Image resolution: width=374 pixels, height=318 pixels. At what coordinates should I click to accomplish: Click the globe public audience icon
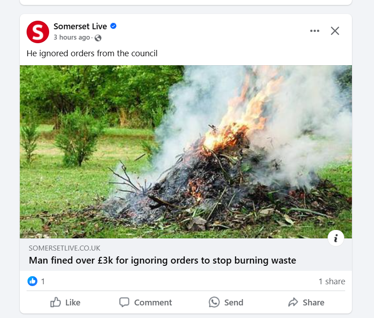tap(98, 38)
